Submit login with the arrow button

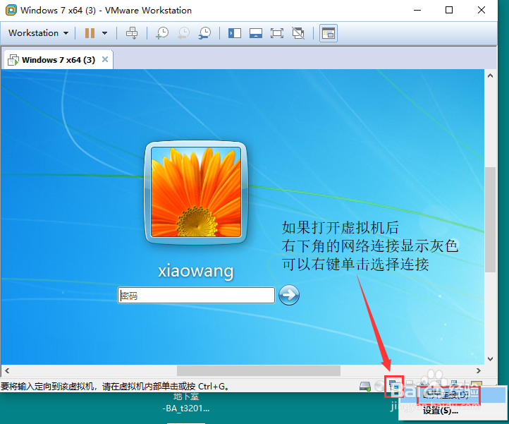coord(289,295)
